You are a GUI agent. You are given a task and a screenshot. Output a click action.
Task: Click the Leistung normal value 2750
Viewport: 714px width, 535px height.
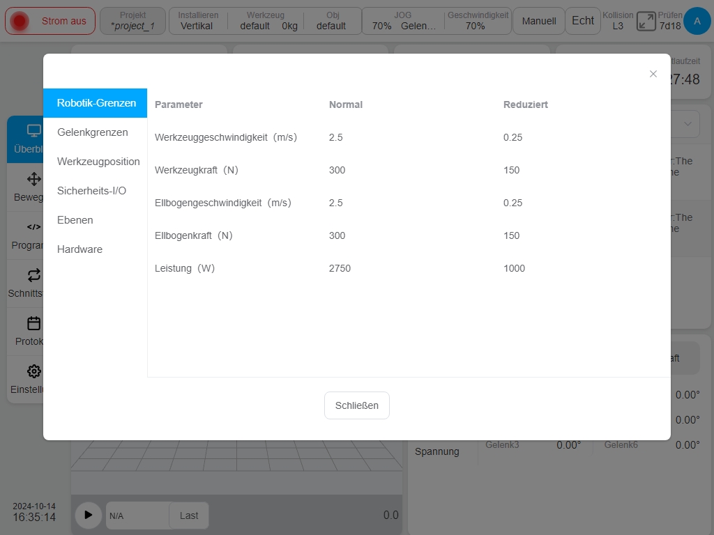(x=340, y=268)
